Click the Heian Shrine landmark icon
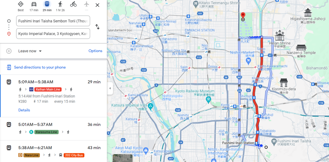This screenshot has width=329, height=162. click(x=279, y=35)
